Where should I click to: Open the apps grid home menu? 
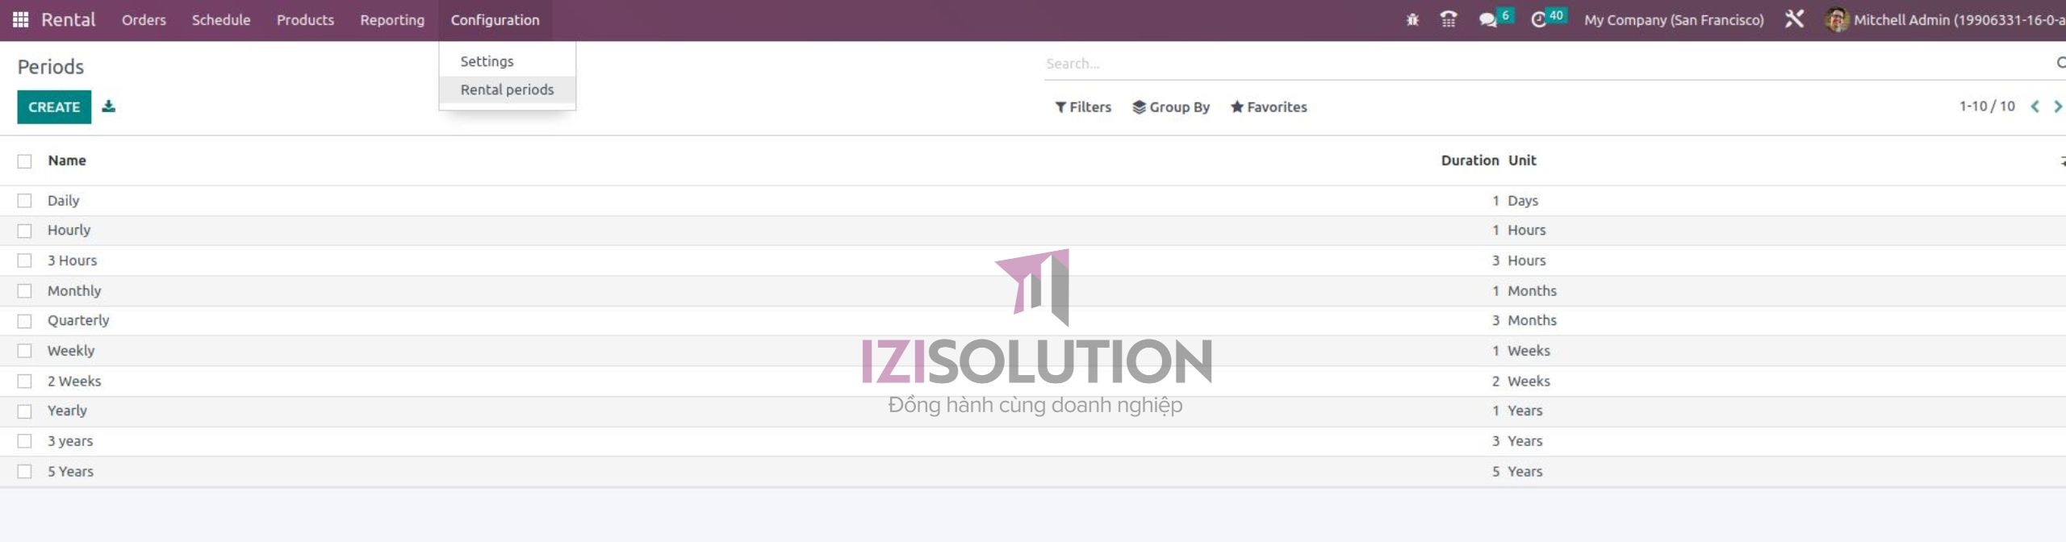(21, 19)
